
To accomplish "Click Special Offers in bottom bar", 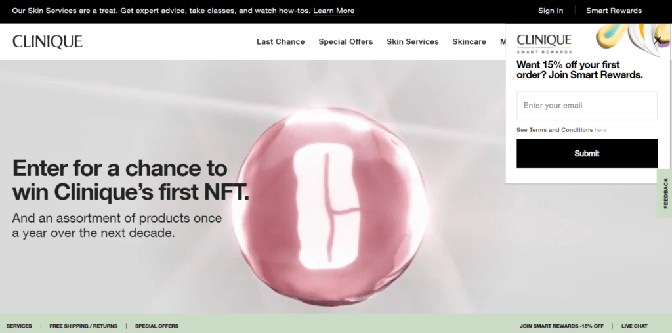I will coord(156,326).
